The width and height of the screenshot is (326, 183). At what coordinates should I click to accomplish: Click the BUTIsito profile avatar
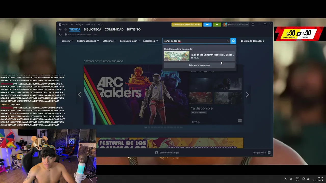(x=225, y=25)
